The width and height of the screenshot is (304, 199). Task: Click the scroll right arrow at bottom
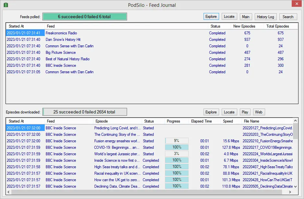pos(290,192)
